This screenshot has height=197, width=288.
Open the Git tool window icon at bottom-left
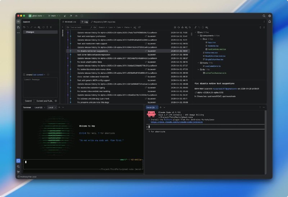click(x=18, y=172)
